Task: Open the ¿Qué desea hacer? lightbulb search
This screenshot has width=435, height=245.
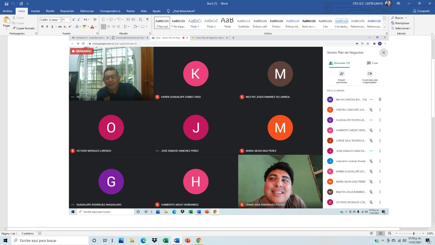Action: pyautogui.click(x=180, y=11)
